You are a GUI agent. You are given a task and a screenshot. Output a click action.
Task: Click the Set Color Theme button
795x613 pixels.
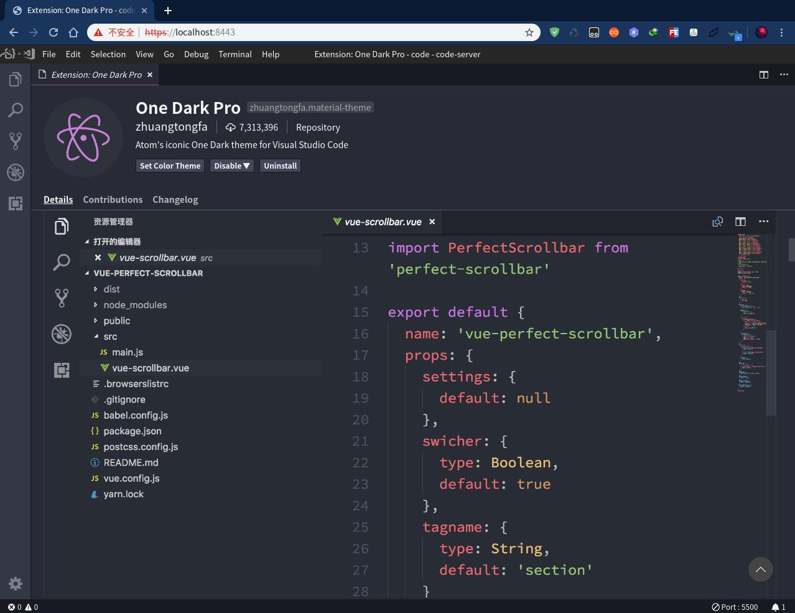(170, 166)
